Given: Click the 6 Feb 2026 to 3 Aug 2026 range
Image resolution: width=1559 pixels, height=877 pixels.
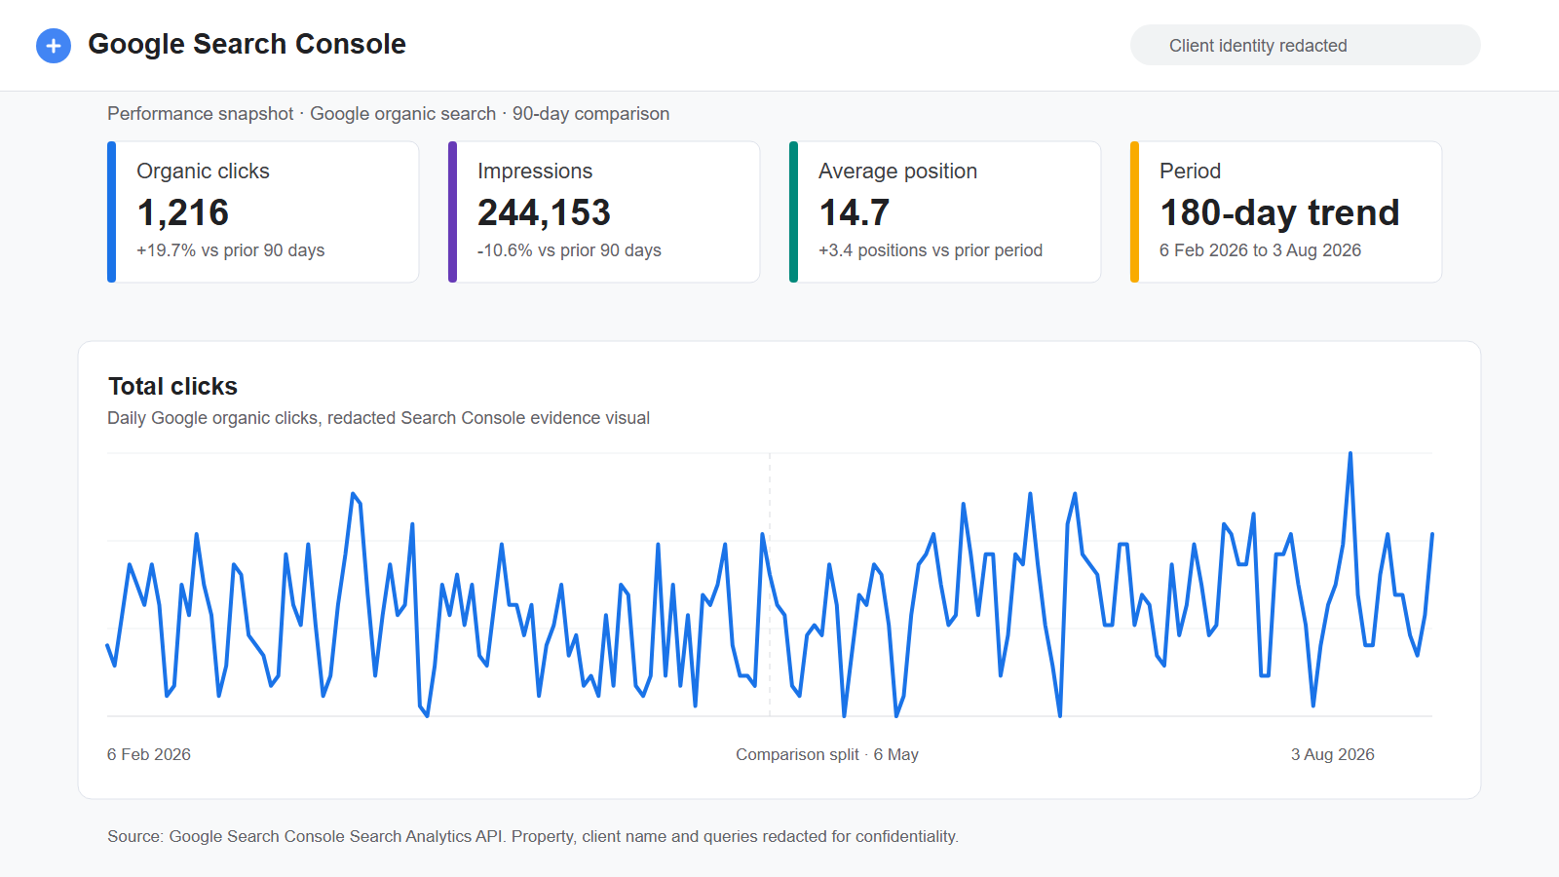Looking at the screenshot, I should coord(1260,250).
